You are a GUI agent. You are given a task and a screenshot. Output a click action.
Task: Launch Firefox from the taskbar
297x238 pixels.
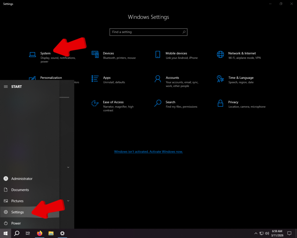pos(40,233)
